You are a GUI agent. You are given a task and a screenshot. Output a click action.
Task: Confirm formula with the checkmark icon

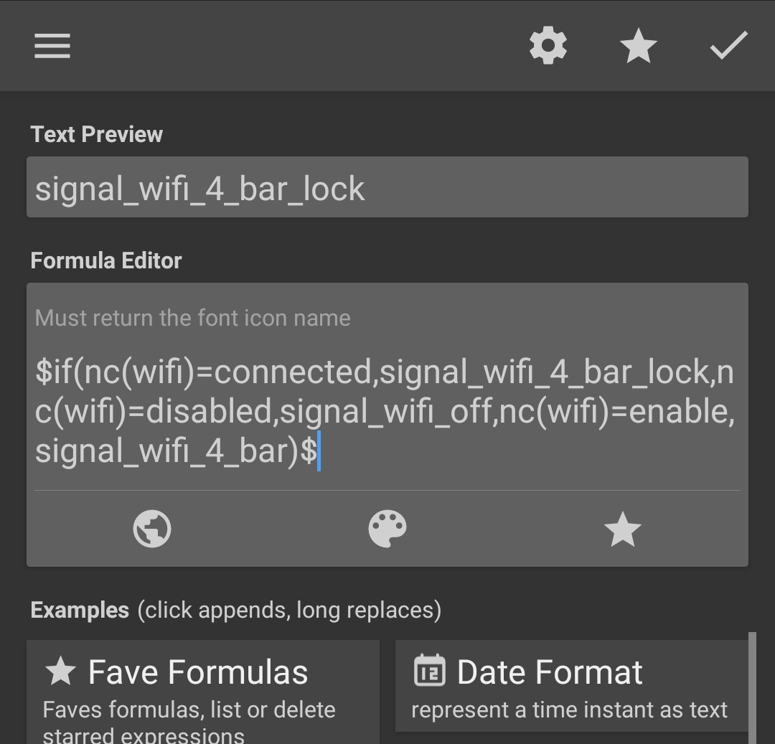point(728,46)
